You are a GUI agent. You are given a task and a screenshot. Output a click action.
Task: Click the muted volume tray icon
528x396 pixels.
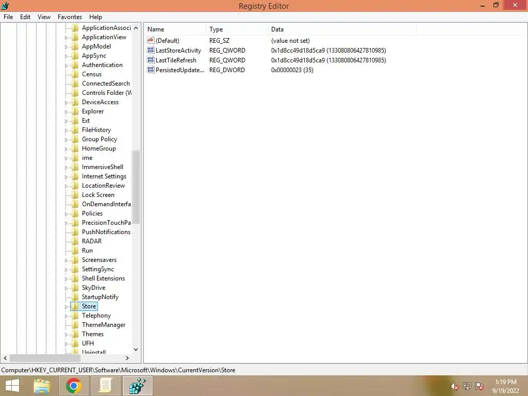click(x=455, y=386)
